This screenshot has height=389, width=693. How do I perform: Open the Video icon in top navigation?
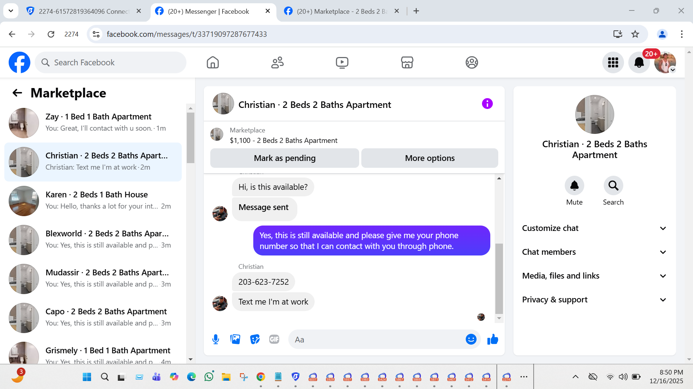(342, 62)
